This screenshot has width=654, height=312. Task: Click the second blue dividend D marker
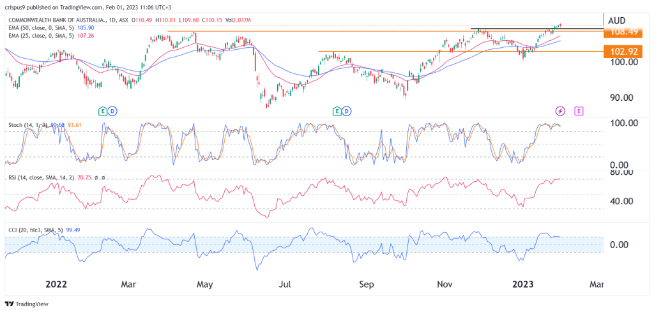(x=347, y=111)
